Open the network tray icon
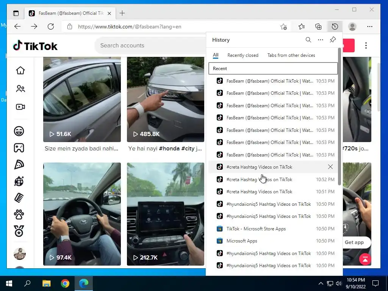The width and height of the screenshot is (388, 291). 330,283
